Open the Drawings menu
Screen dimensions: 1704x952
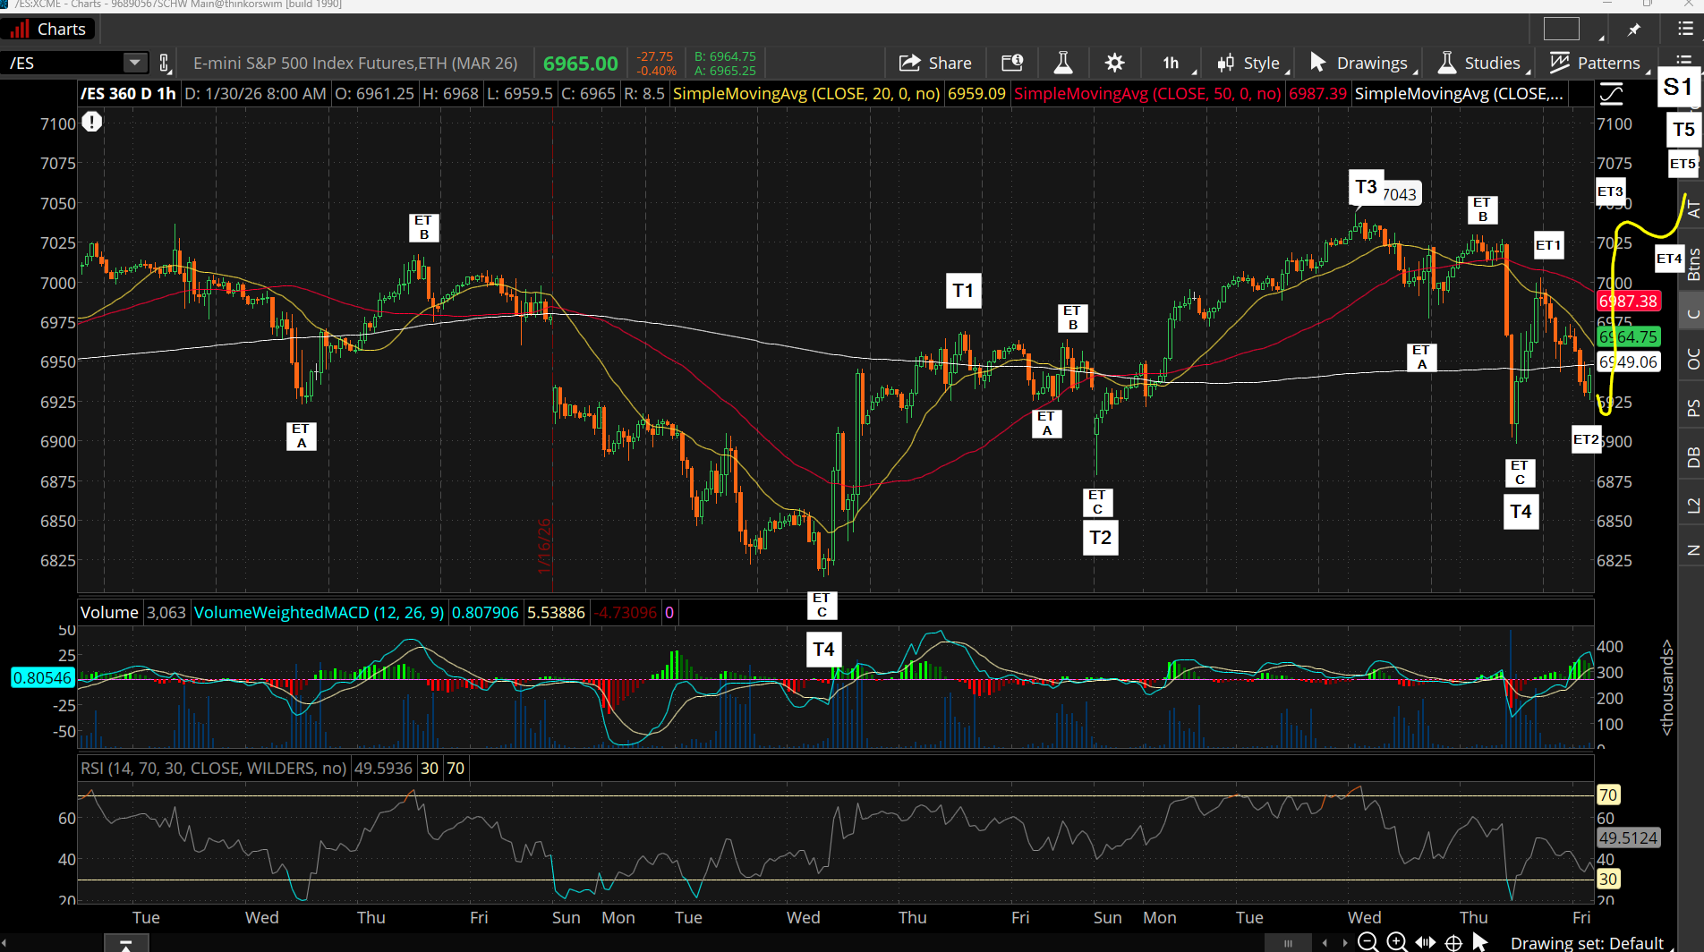(x=1359, y=63)
